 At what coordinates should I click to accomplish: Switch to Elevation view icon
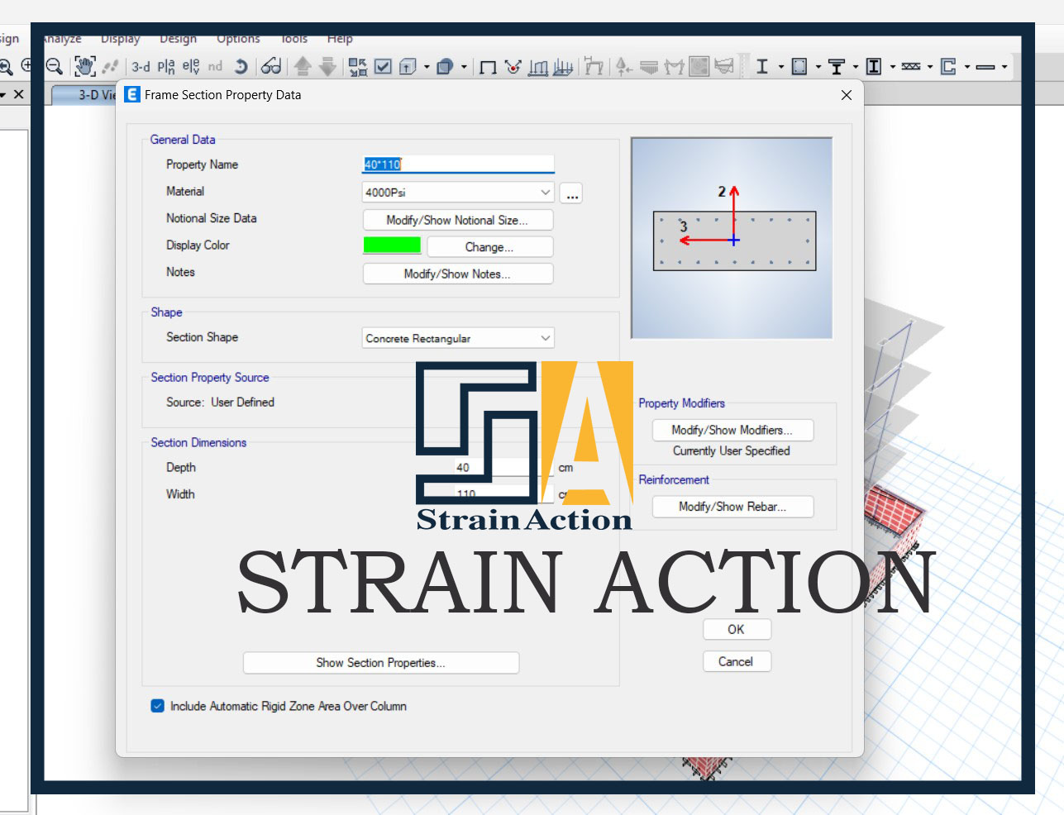coord(191,67)
